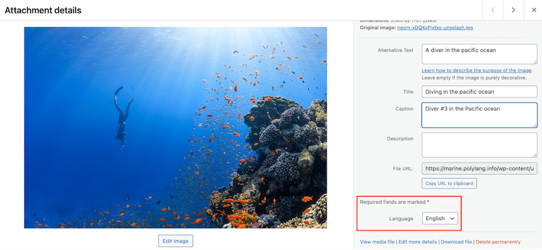
Task: Click the 'Description' label text
Action: click(x=400, y=139)
